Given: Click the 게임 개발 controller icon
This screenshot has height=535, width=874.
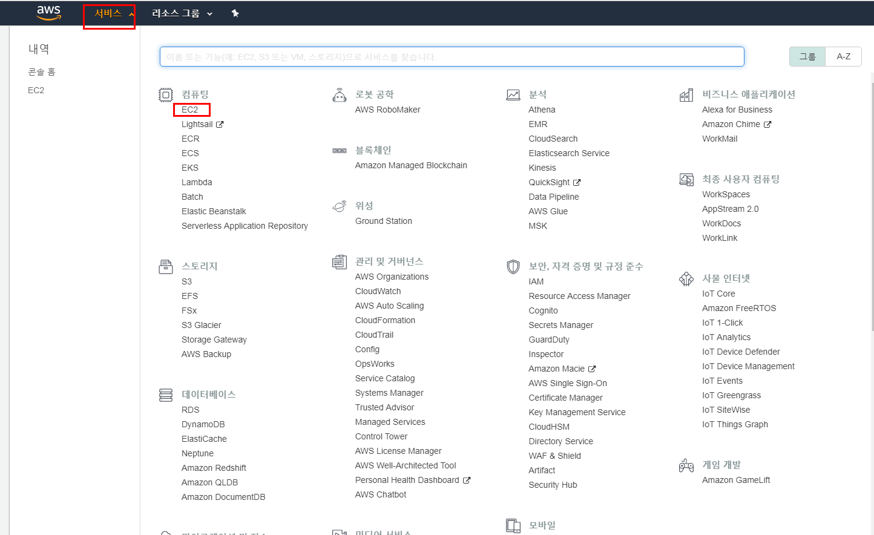Looking at the screenshot, I should point(686,465).
